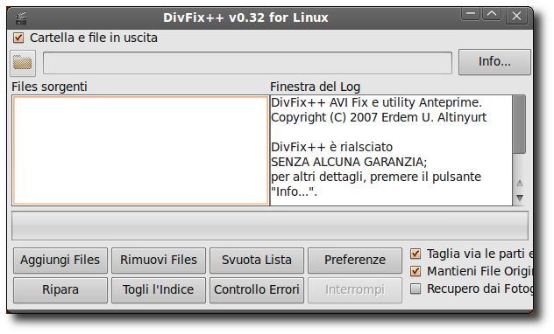Viewport: 554px width, 334px height.
Task: Click the output path text field
Action: tap(248, 63)
